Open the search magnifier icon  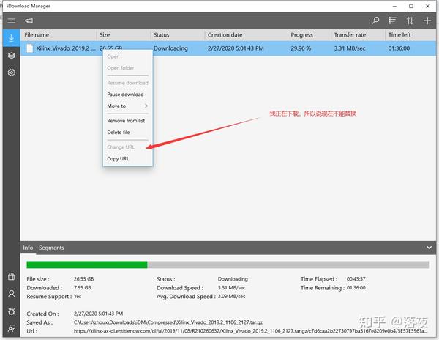(375, 21)
